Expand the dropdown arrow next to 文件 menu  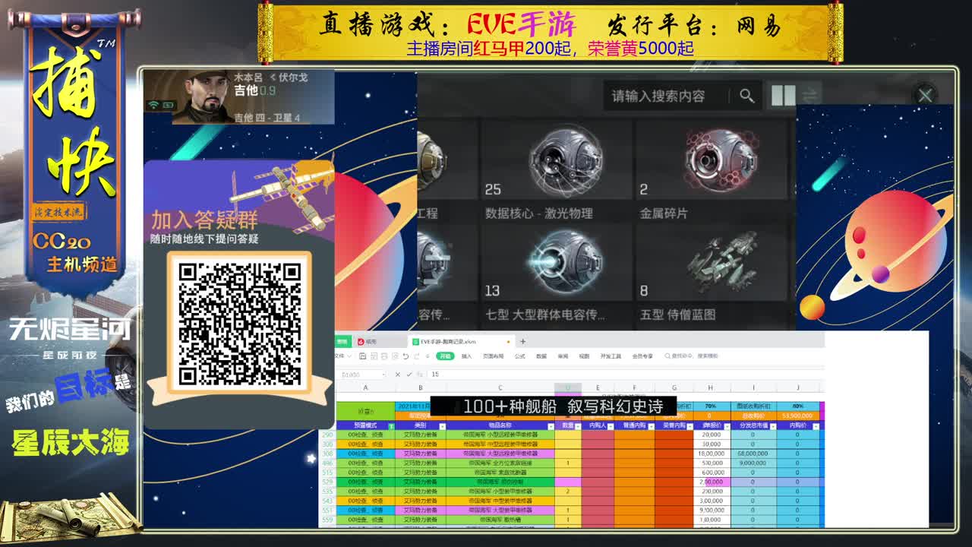[x=348, y=355]
